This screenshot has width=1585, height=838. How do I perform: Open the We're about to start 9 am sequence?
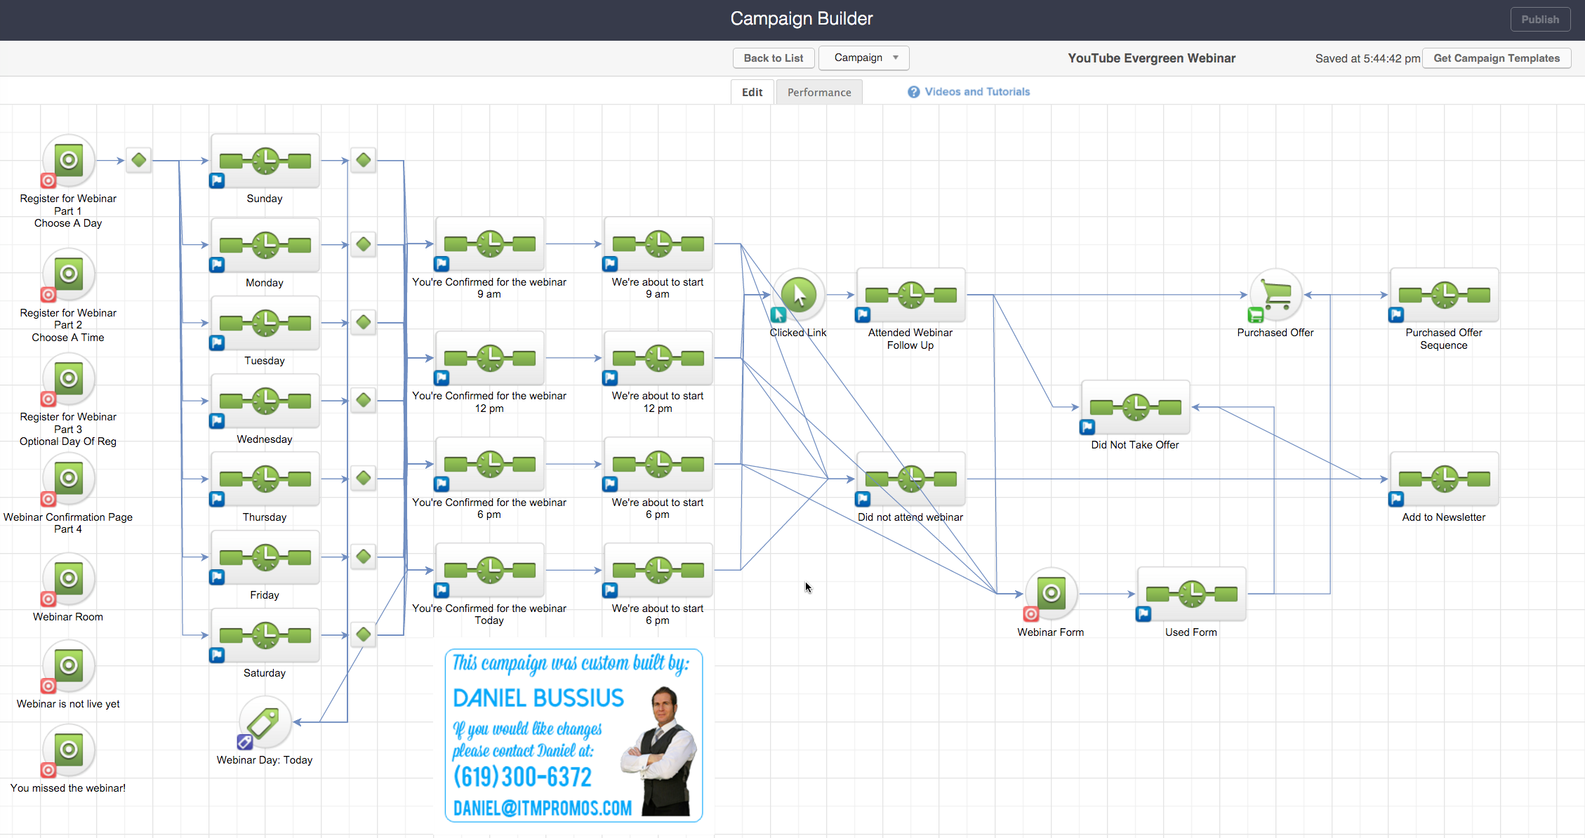(x=657, y=244)
